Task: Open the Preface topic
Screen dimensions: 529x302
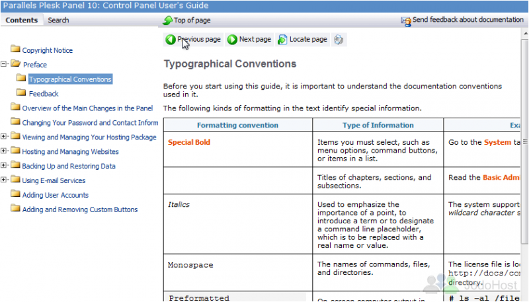Action: (35, 65)
